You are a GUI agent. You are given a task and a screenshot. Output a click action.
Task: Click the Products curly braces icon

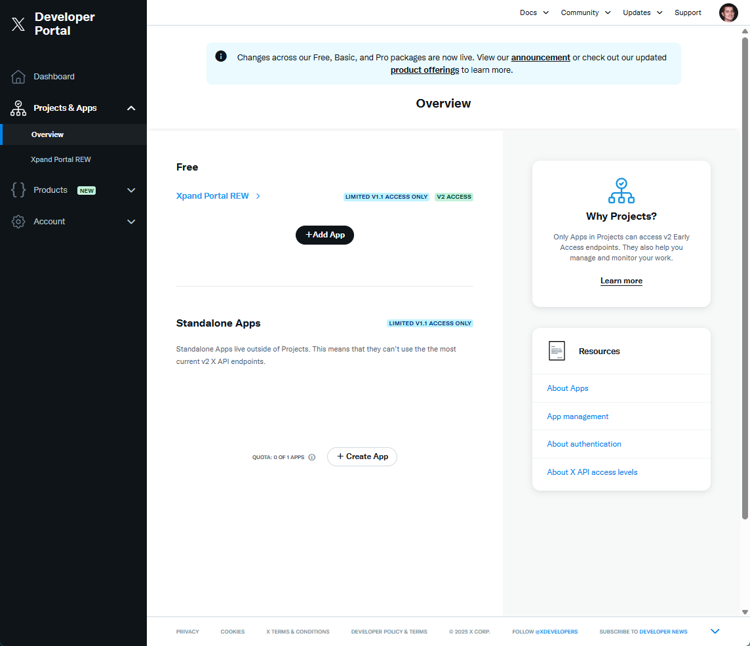point(18,190)
